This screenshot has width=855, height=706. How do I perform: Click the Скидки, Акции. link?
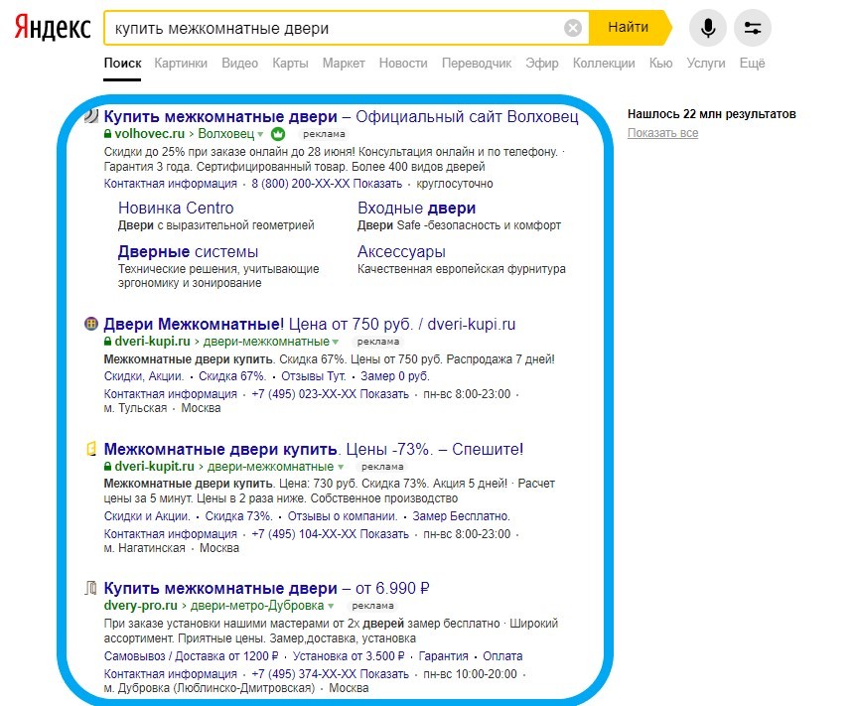[144, 376]
